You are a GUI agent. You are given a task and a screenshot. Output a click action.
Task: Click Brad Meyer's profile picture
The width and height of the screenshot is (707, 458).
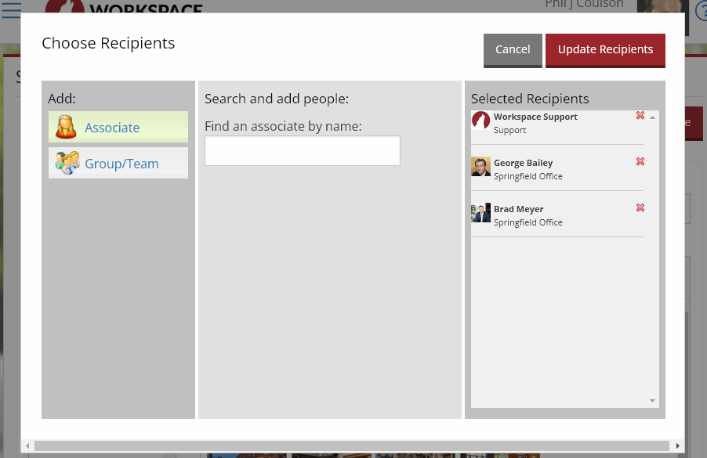pyautogui.click(x=480, y=214)
